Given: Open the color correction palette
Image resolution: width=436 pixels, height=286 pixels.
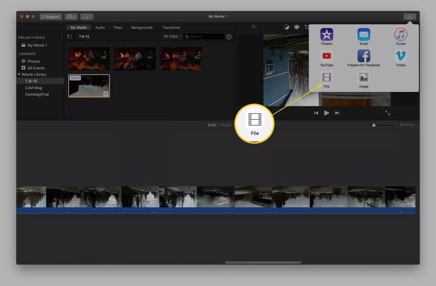Looking at the screenshot, I should point(297,27).
